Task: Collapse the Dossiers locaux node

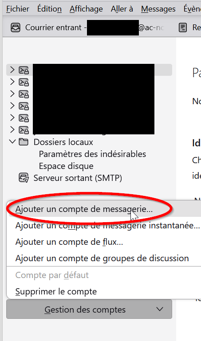Action: [12, 142]
